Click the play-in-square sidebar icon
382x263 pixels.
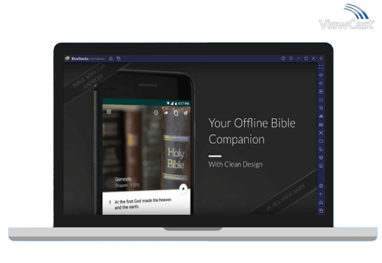[321, 91]
